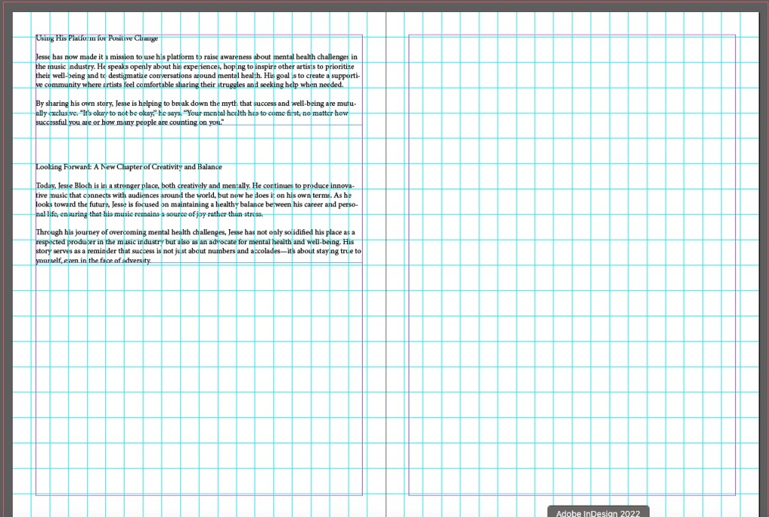
Task: Click the "Adobe InDesign 2022" label
Action: point(598,512)
